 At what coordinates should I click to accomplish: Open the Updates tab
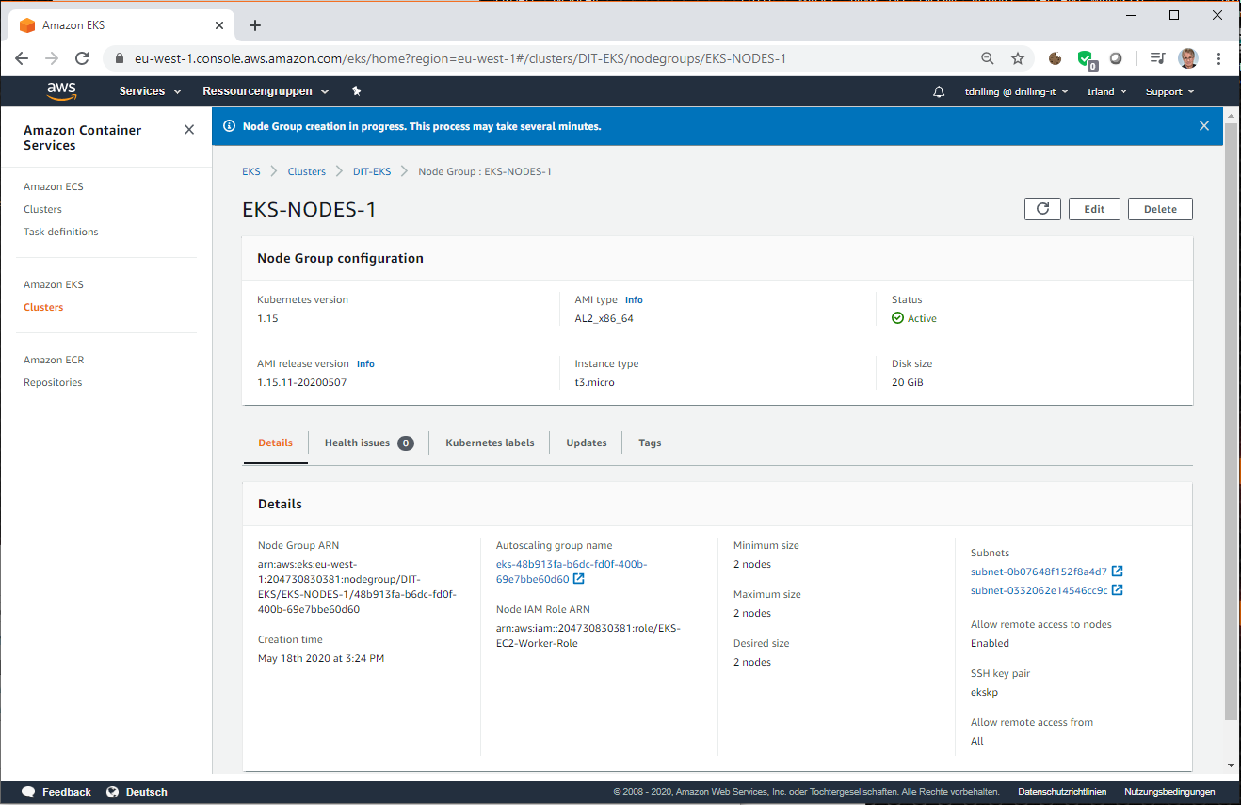tap(587, 443)
